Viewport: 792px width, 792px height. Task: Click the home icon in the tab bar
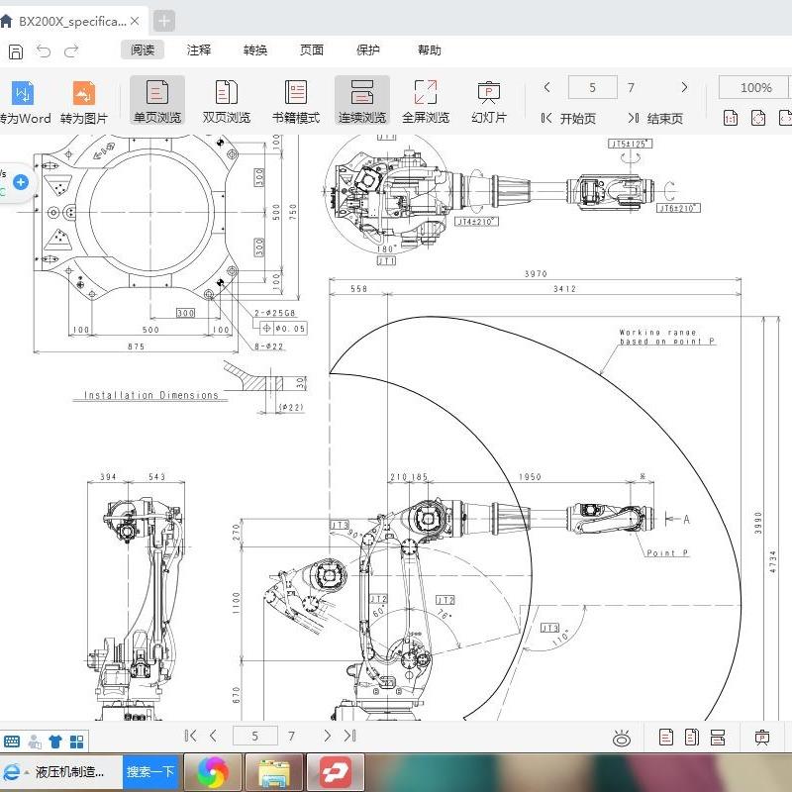[x=6, y=21]
